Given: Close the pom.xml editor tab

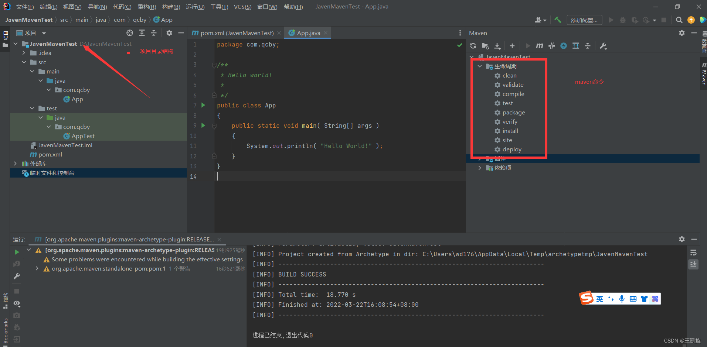Looking at the screenshot, I should coord(279,33).
